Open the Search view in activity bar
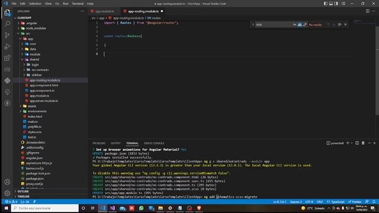The height and width of the screenshot is (213, 379). pyautogui.click(x=7, y=24)
